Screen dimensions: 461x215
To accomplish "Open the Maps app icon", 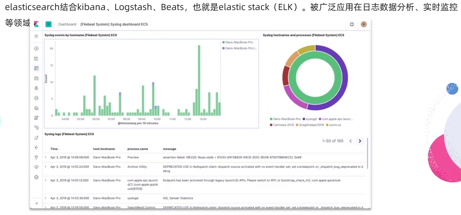I will 36,88.
